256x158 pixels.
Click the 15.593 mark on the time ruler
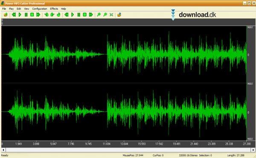pos(142,144)
